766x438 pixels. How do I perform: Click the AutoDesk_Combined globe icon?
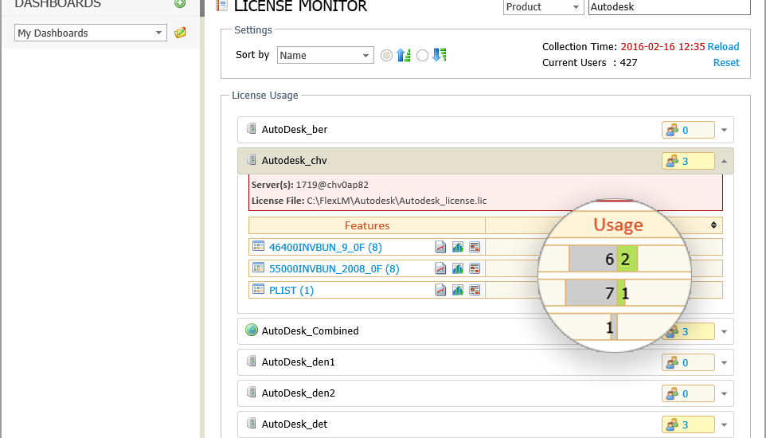[x=251, y=330]
